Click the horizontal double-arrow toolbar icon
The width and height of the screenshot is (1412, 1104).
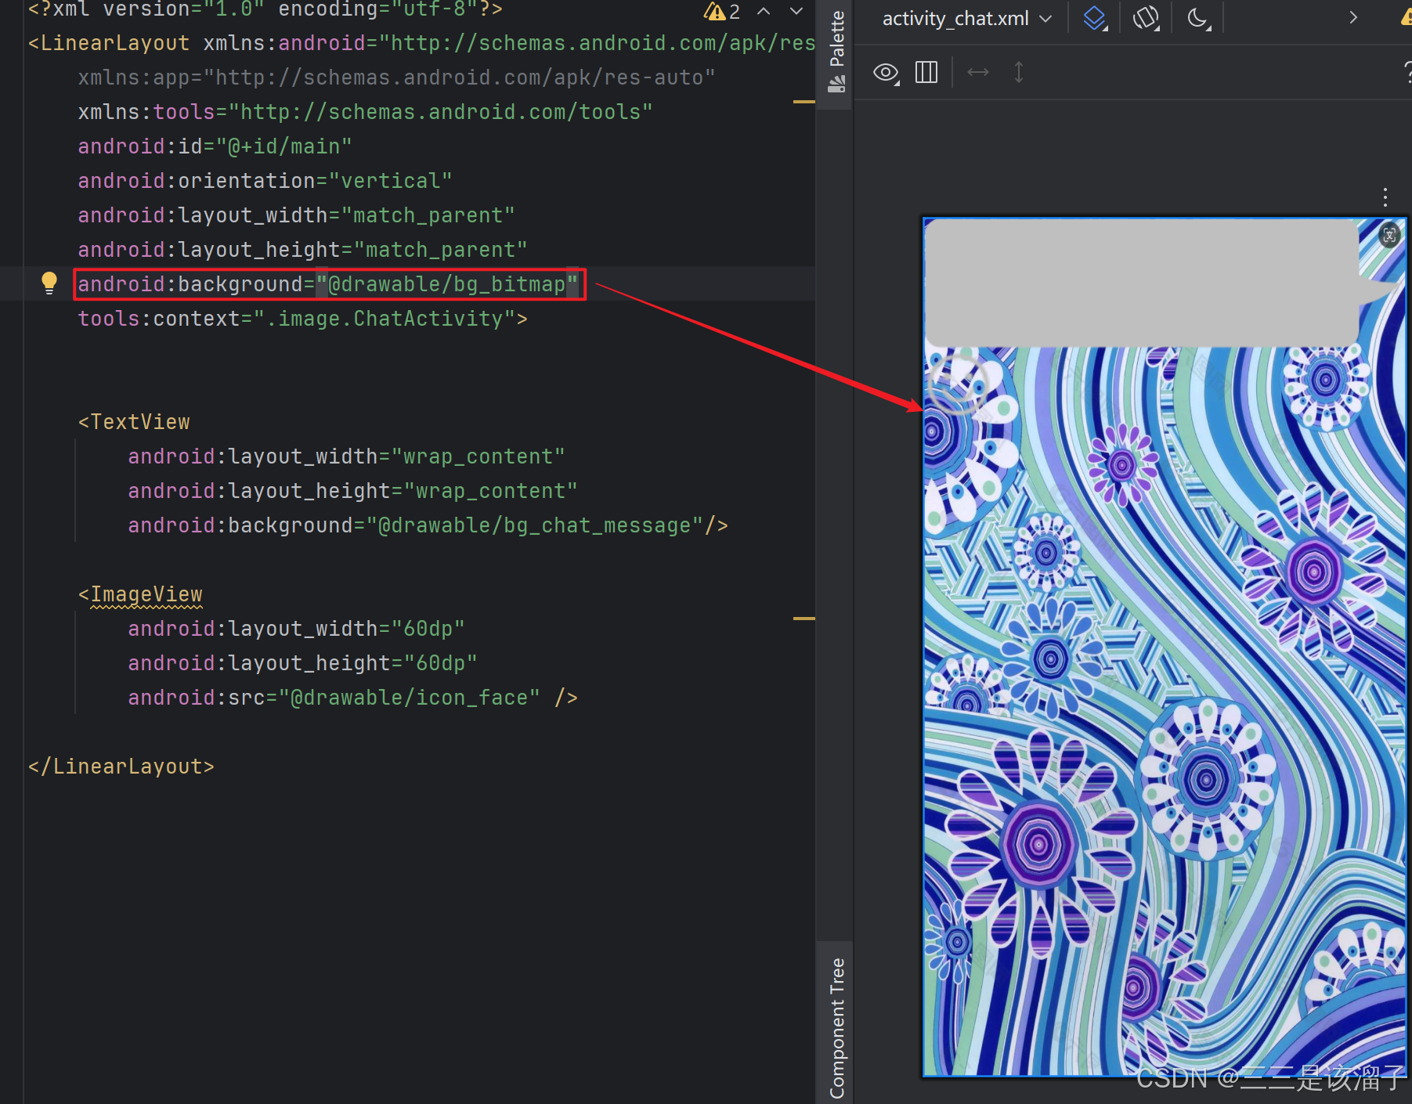tap(978, 73)
